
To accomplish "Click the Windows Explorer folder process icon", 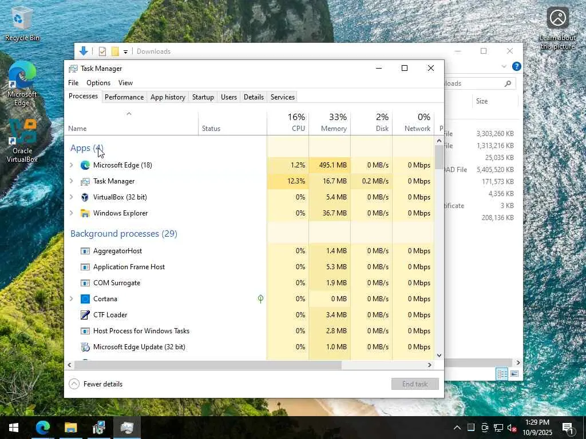I will tap(85, 213).
